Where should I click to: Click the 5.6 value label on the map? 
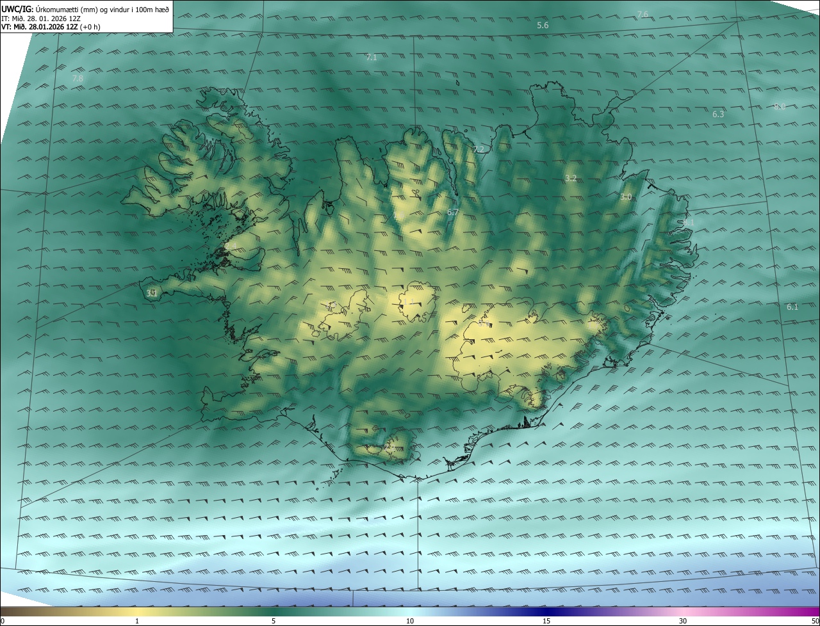543,25
